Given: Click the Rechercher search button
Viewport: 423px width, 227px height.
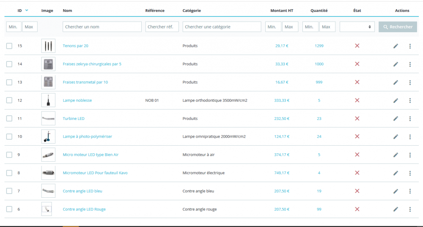Looking at the screenshot, I should [x=398, y=27].
